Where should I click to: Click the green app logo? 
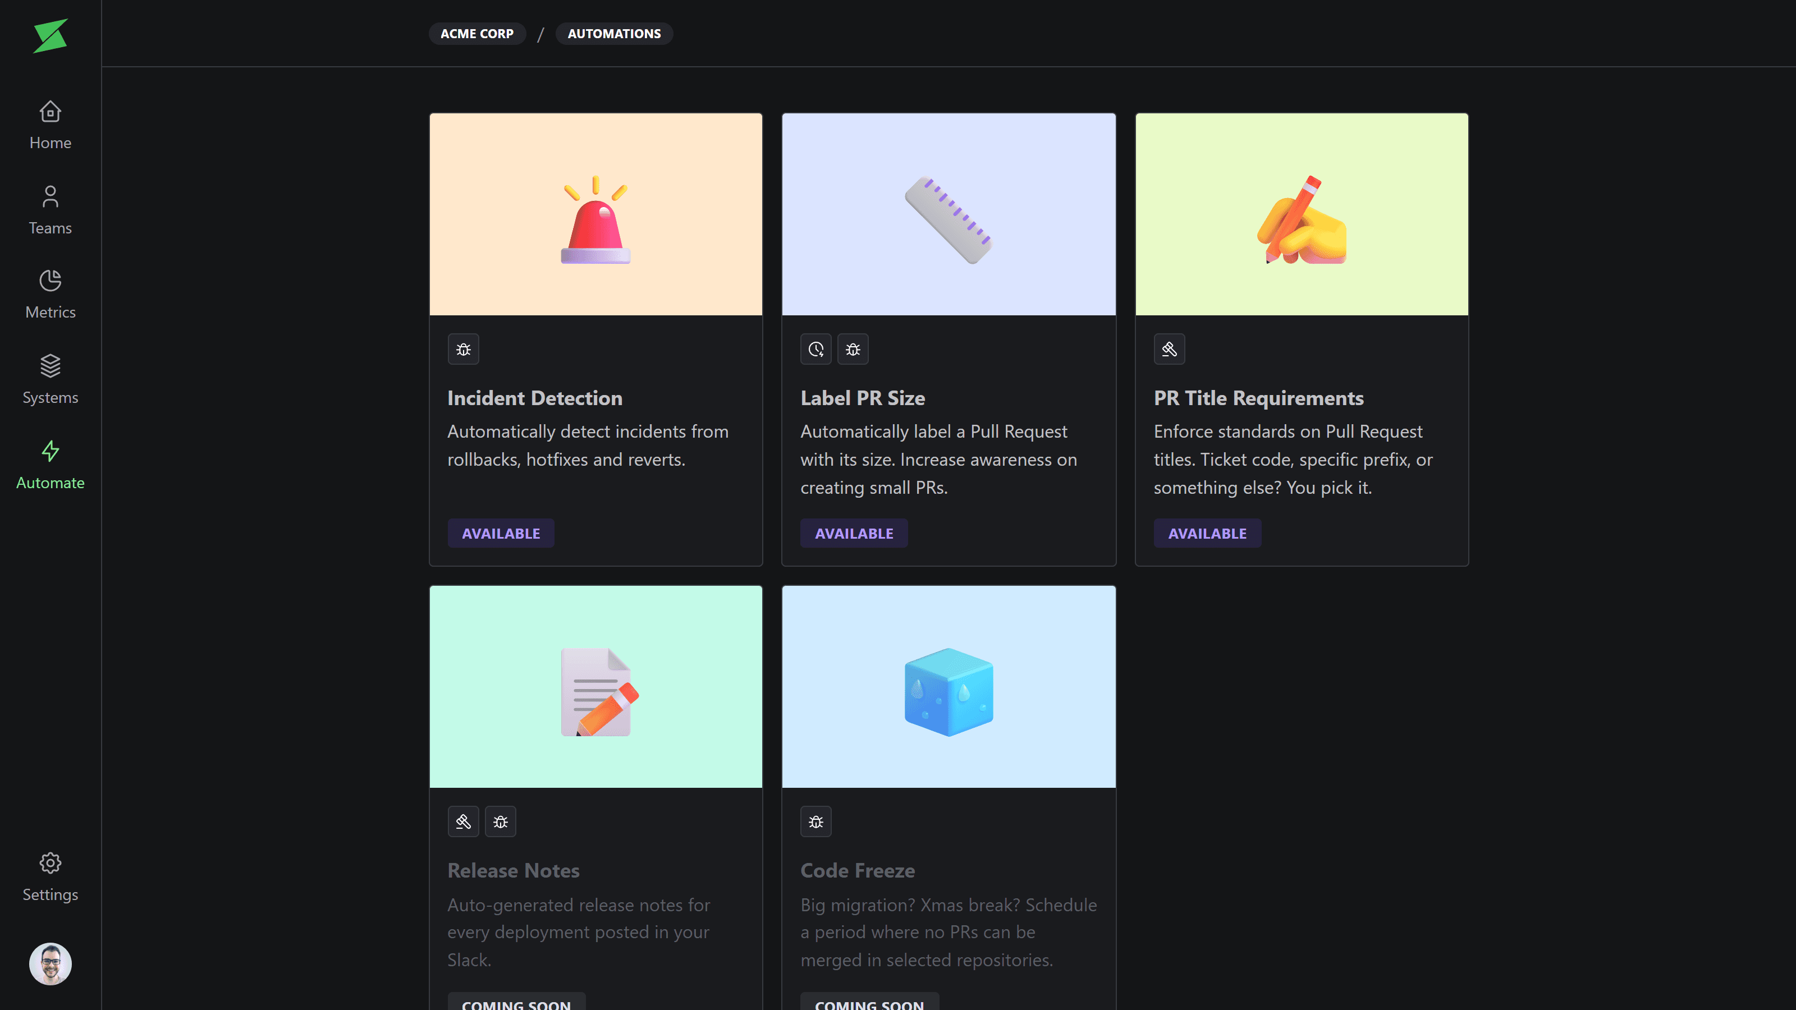tap(50, 35)
